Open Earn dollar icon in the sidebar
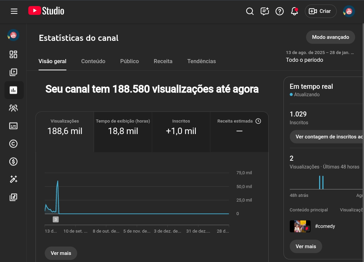364x262 pixels. click(13, 162)
